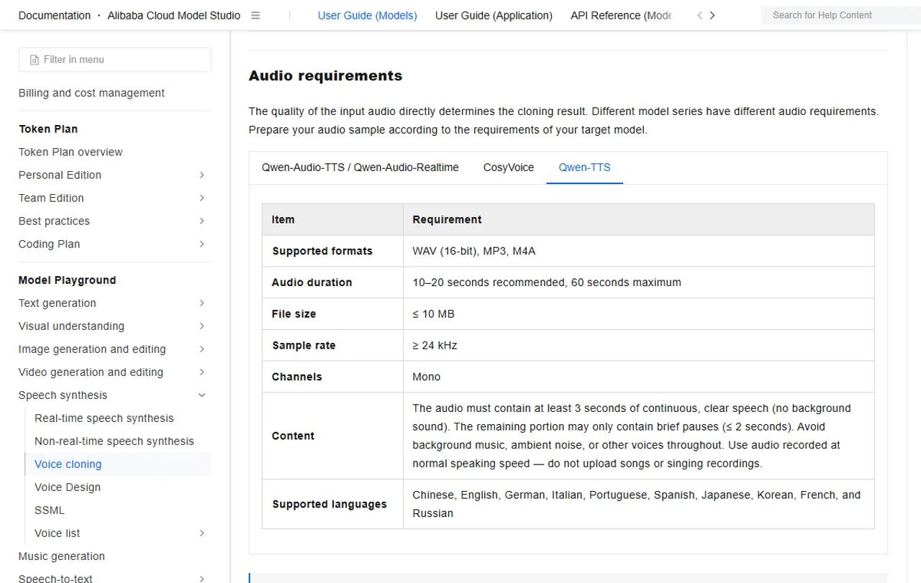Click the '≥ 24 kHz' value
This screenshot has width=921, height=583.
click(435, 345)
